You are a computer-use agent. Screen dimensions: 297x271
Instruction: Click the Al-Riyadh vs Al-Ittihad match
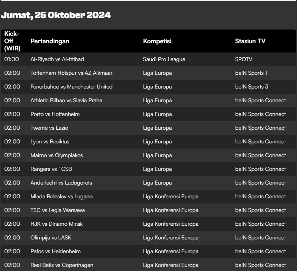[x=57, y=59]
